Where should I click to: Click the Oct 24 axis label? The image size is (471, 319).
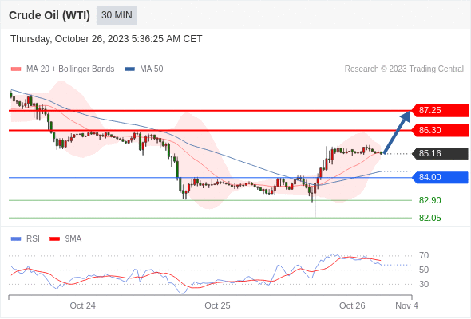(82, 305)
